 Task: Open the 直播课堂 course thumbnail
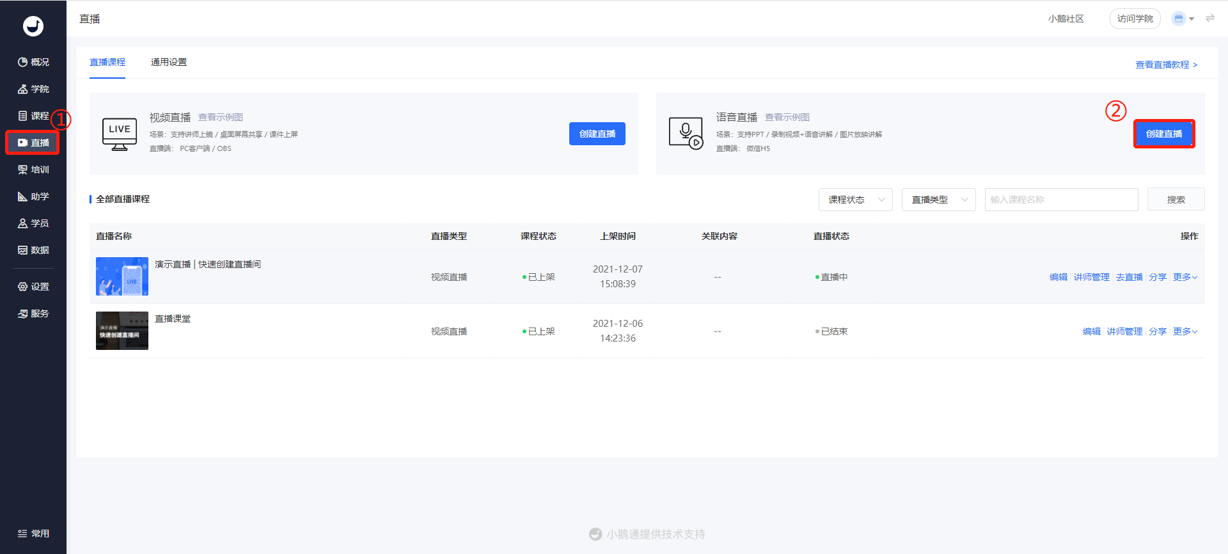(x=122, y=331)
